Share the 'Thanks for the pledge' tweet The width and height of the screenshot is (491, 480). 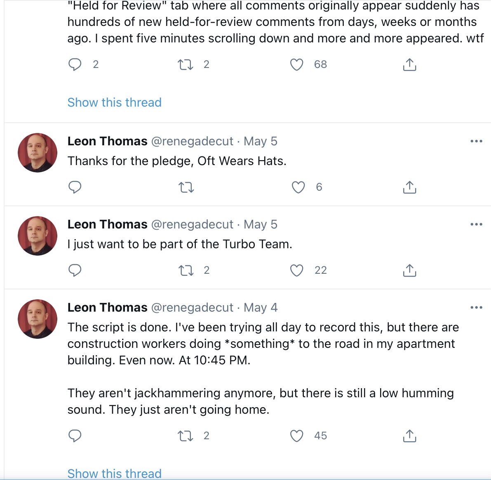[x=409, y=187]
